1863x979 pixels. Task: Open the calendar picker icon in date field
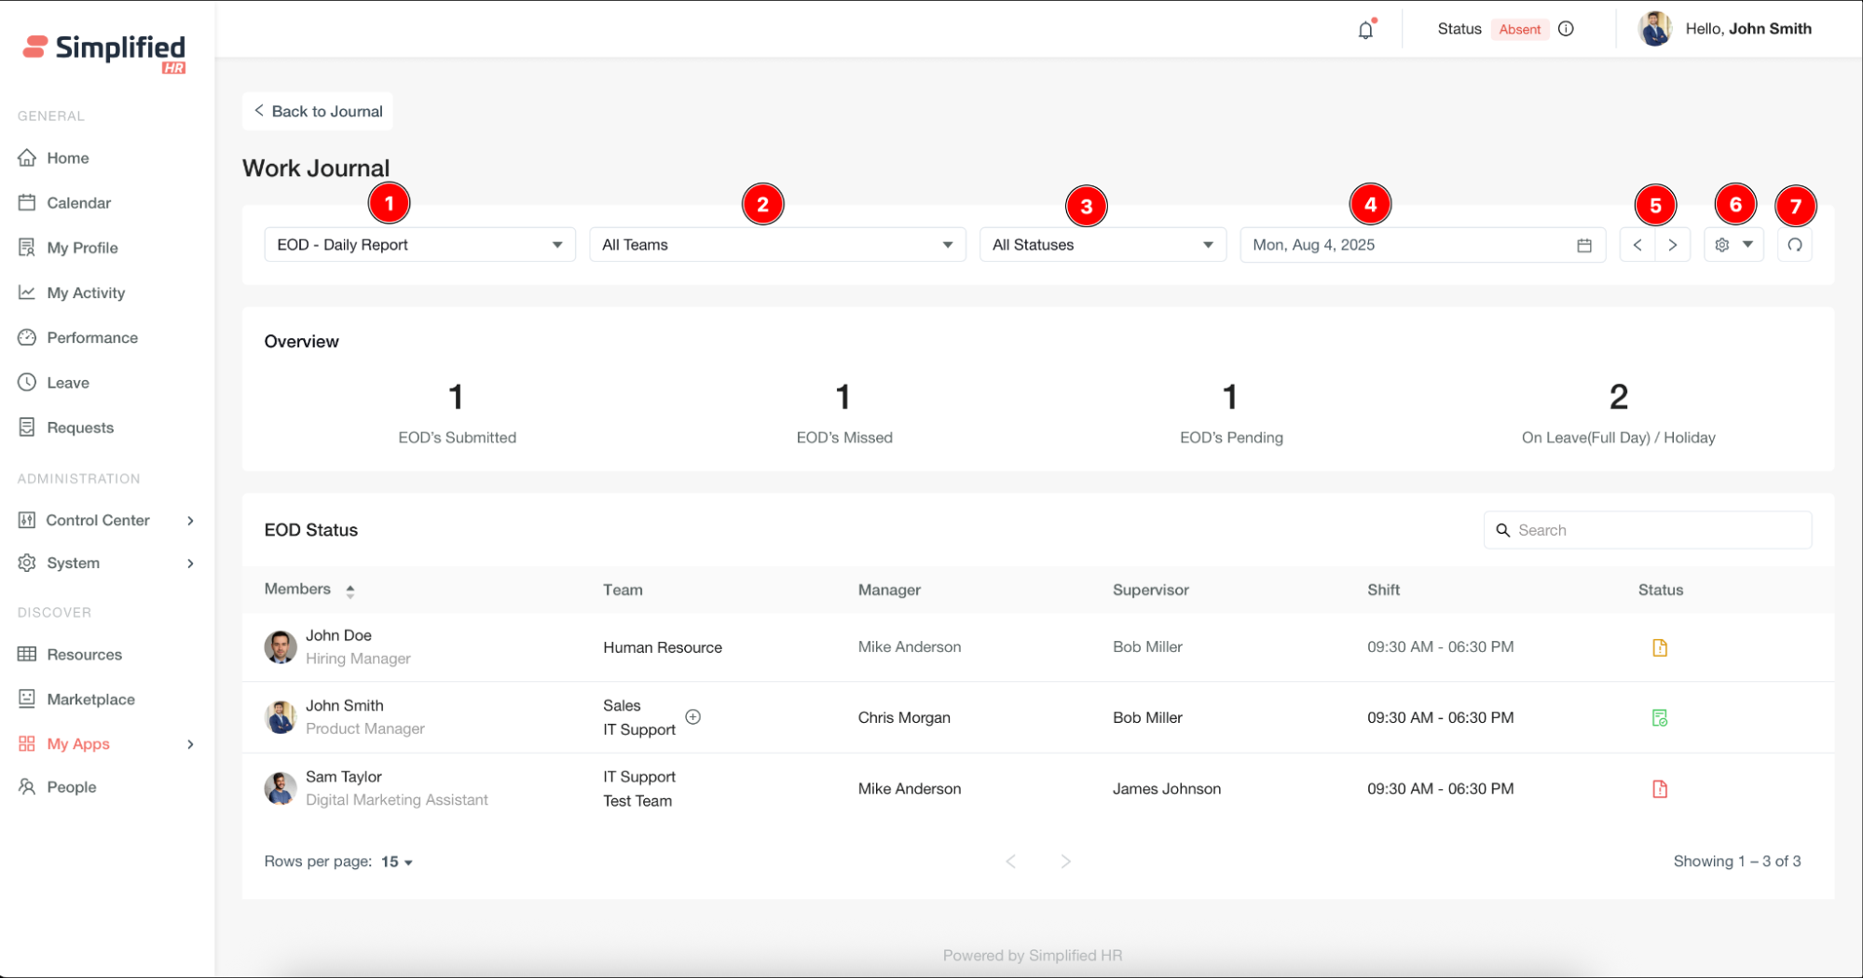(x=1583, y=245)
